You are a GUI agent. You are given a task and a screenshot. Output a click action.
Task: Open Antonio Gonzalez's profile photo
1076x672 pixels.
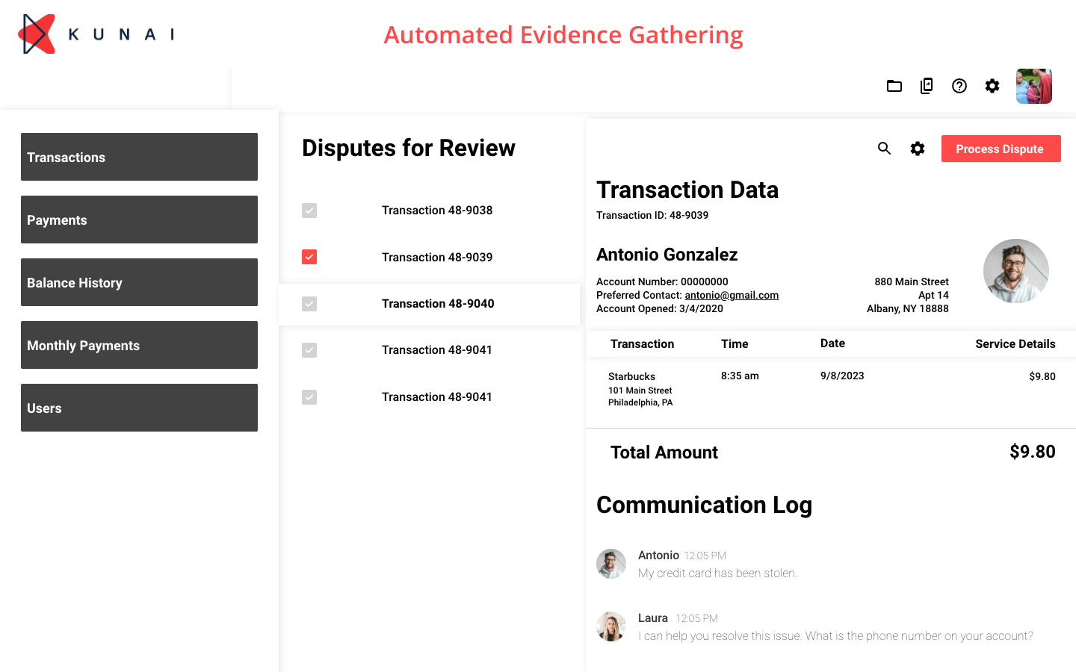(x=1015, y=271)
